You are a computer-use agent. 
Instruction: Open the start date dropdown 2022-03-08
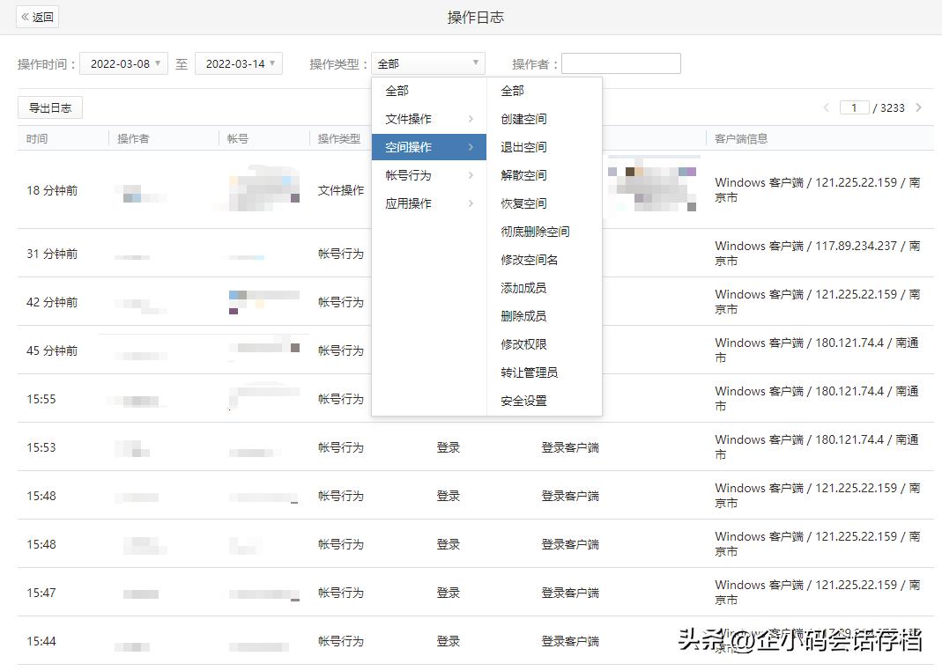tap(123, 63)
